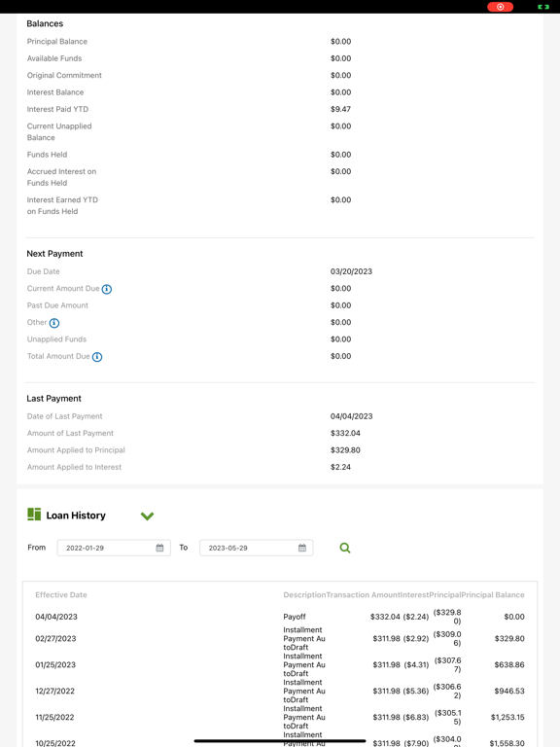Viewport: 560px width, 747px height.
Task: Click the ($5.36) interest cell
Action: (416, 692)
